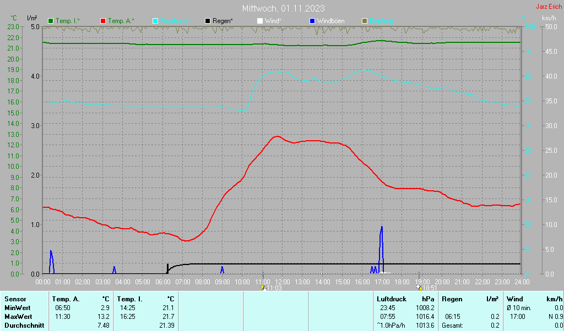564x331 pixels.
Task: Click the '21.1' indoor minimum value
Action: [x=169, y=308]
